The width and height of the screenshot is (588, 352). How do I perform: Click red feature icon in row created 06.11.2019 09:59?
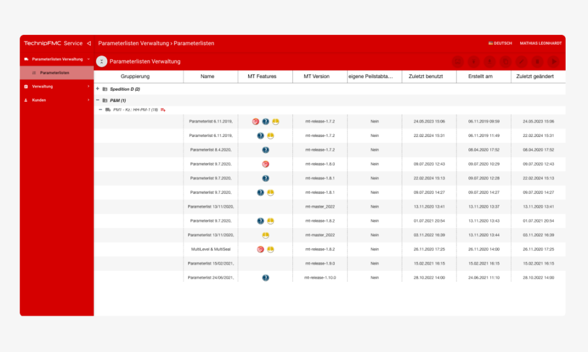(256, 122)
